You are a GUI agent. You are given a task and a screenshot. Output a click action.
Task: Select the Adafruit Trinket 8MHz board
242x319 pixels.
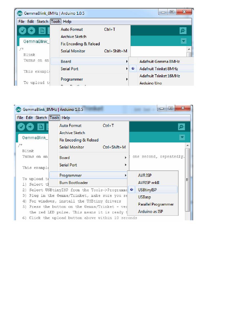point(161,69)
